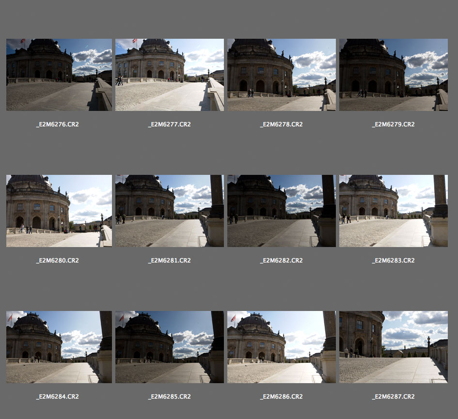458x419 pixels.
Task: Select the filename label _E2M6280.CR2
Action: (x=58, y=261)
